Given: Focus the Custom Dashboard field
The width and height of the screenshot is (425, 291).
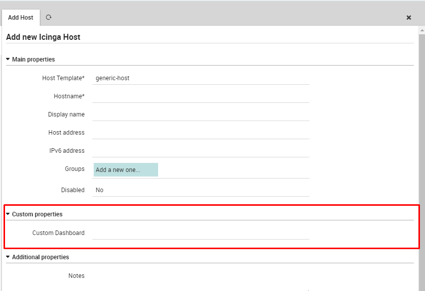Looking at the screenshot, I should coord(201,233).
